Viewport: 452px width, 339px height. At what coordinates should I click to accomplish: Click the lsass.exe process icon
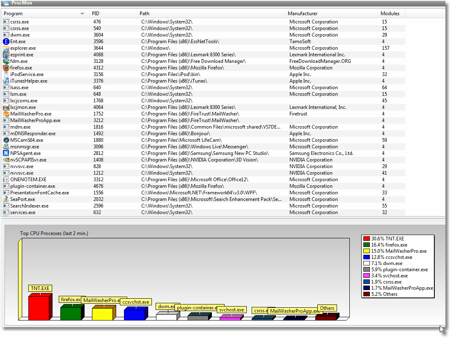(6, 88)
